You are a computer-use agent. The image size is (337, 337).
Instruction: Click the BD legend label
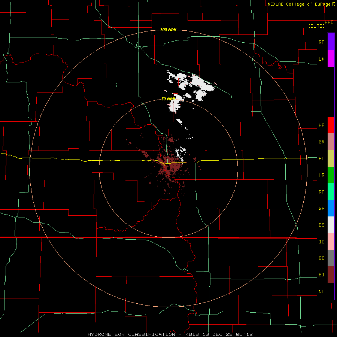point(321,159)
